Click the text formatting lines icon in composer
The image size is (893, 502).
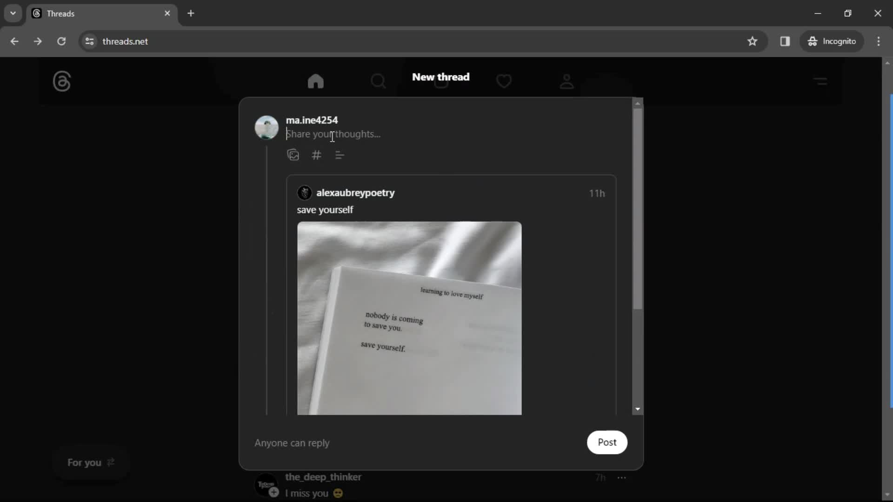coord(340,155)
